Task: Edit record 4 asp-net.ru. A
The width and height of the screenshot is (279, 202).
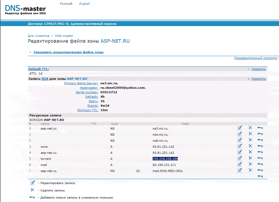Action: point(240,152)
